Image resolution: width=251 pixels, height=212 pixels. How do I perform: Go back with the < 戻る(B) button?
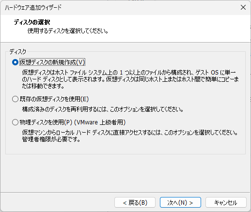[x=135, y=202]
